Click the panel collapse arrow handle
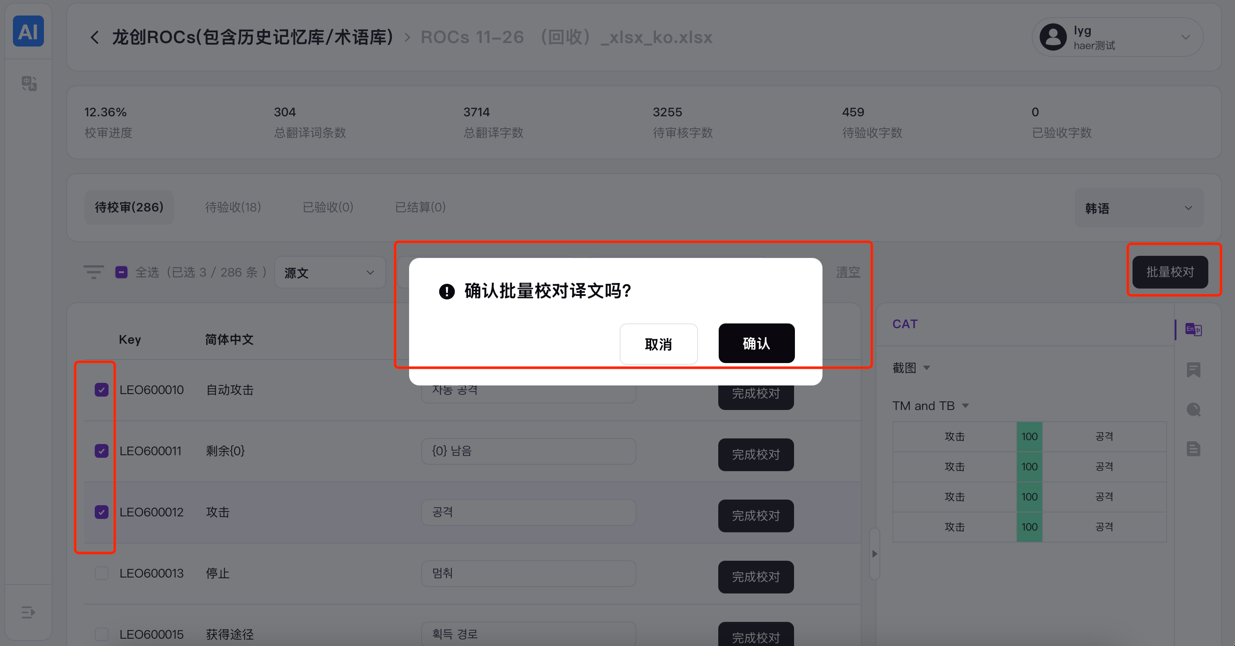 tap(875, 554)
